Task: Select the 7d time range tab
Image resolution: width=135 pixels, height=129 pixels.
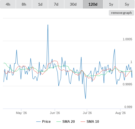Action: tap(56, 4)
